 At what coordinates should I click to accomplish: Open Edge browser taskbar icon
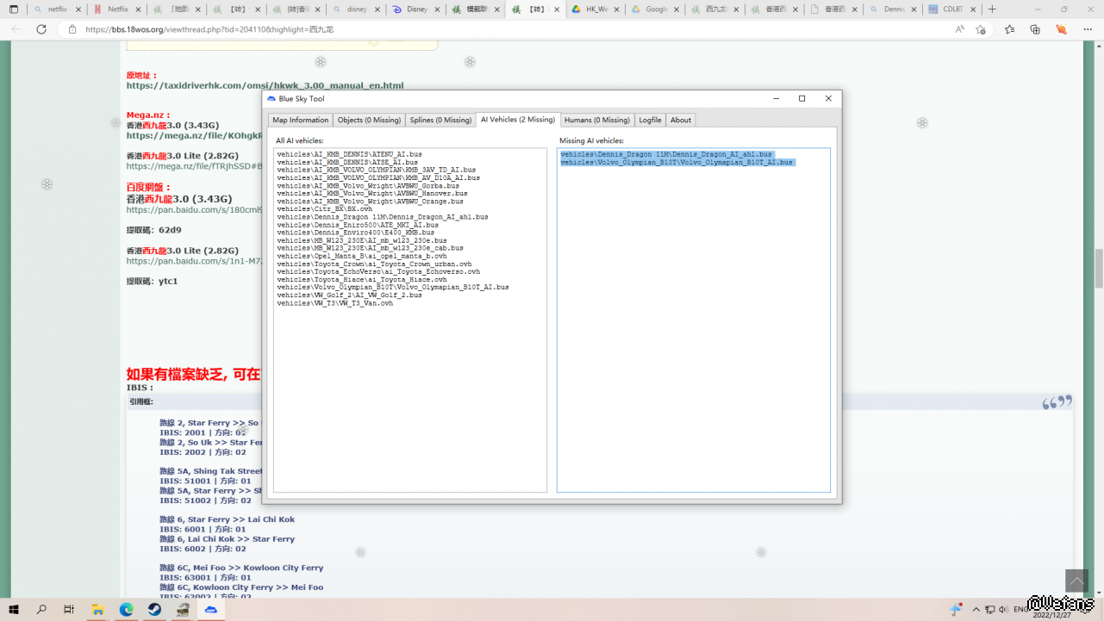click(x=127, y=609)
